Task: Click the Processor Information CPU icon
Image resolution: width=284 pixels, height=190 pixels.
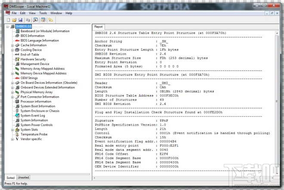Action: click(17, 101)
